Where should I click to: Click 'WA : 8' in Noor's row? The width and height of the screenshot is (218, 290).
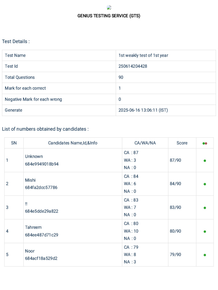[130, 255]
